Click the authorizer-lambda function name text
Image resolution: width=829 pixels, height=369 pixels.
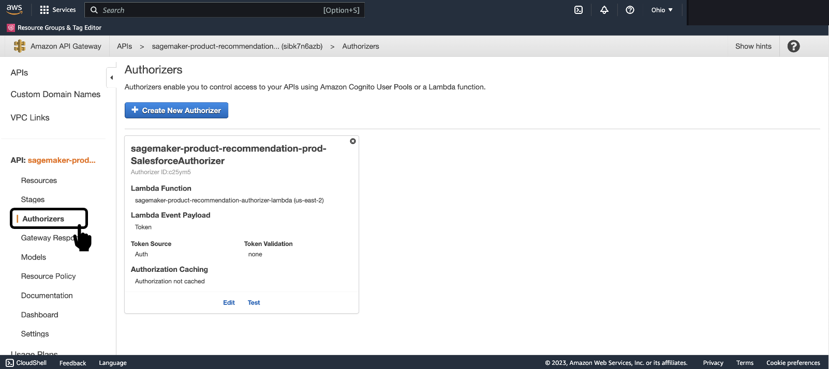coord(229,200)
